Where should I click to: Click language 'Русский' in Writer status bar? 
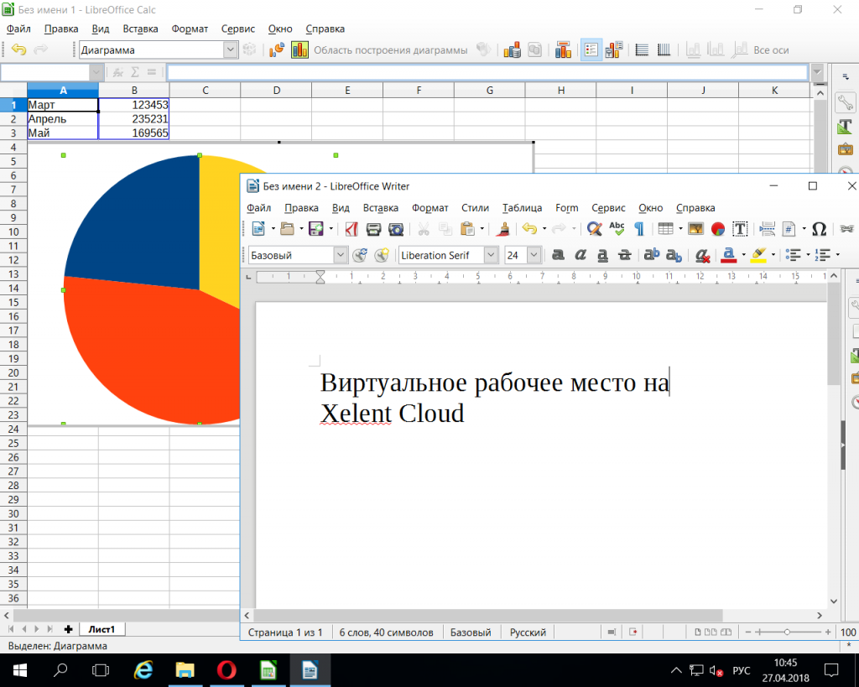click(528, 632)
